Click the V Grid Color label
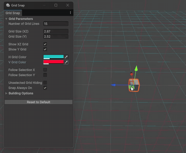Screen dimensions: 186x153 click(x=17, y=62)
